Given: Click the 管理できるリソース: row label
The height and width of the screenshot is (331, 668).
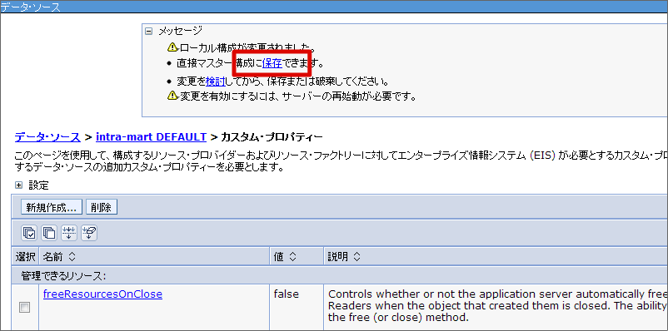Looking at the screenshot, I should [63, 276].
